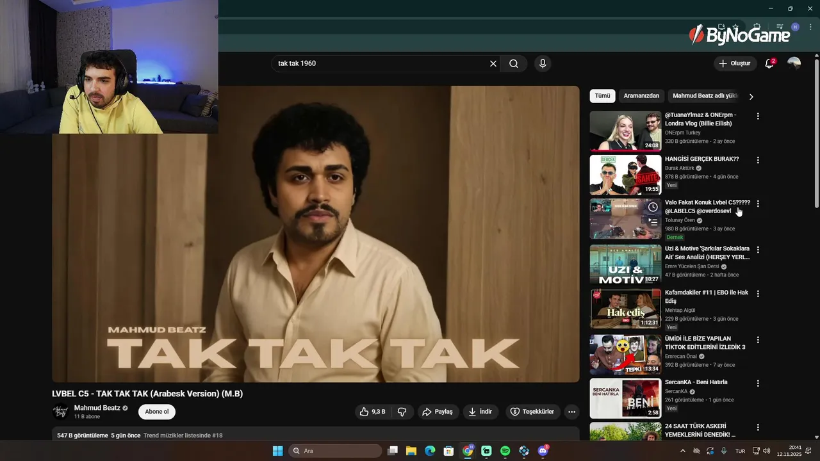The width and height of the screenshot is (820, 461).
Task: Start voice search with the microphone icon
Action: (x=543, y=63)
